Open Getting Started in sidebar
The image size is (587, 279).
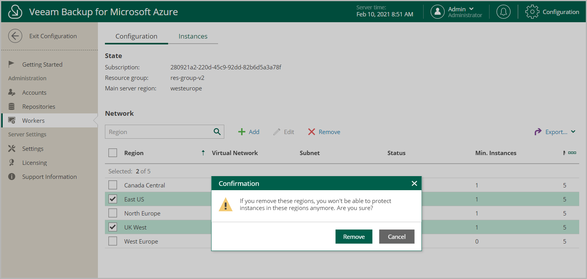[42, 64]
